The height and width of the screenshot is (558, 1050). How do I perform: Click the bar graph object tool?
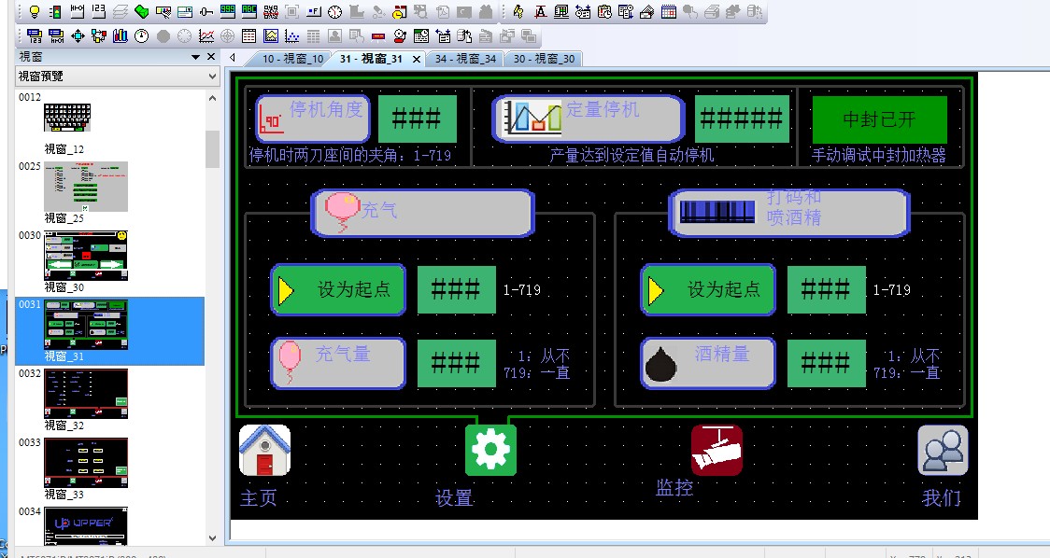point(121,36)
